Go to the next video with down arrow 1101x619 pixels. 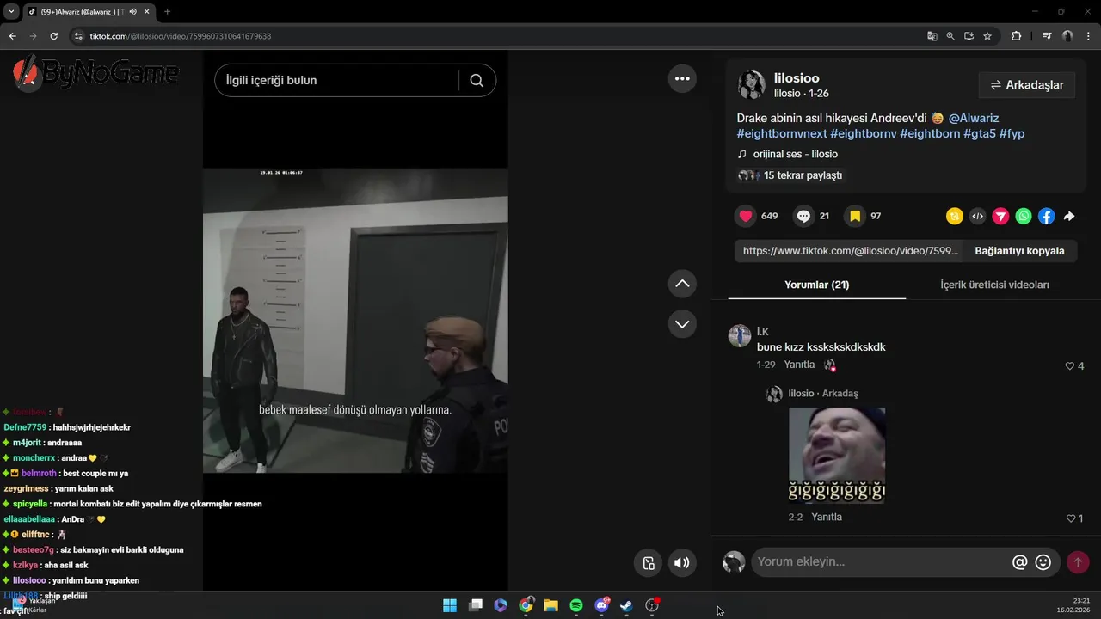(682, 324)
